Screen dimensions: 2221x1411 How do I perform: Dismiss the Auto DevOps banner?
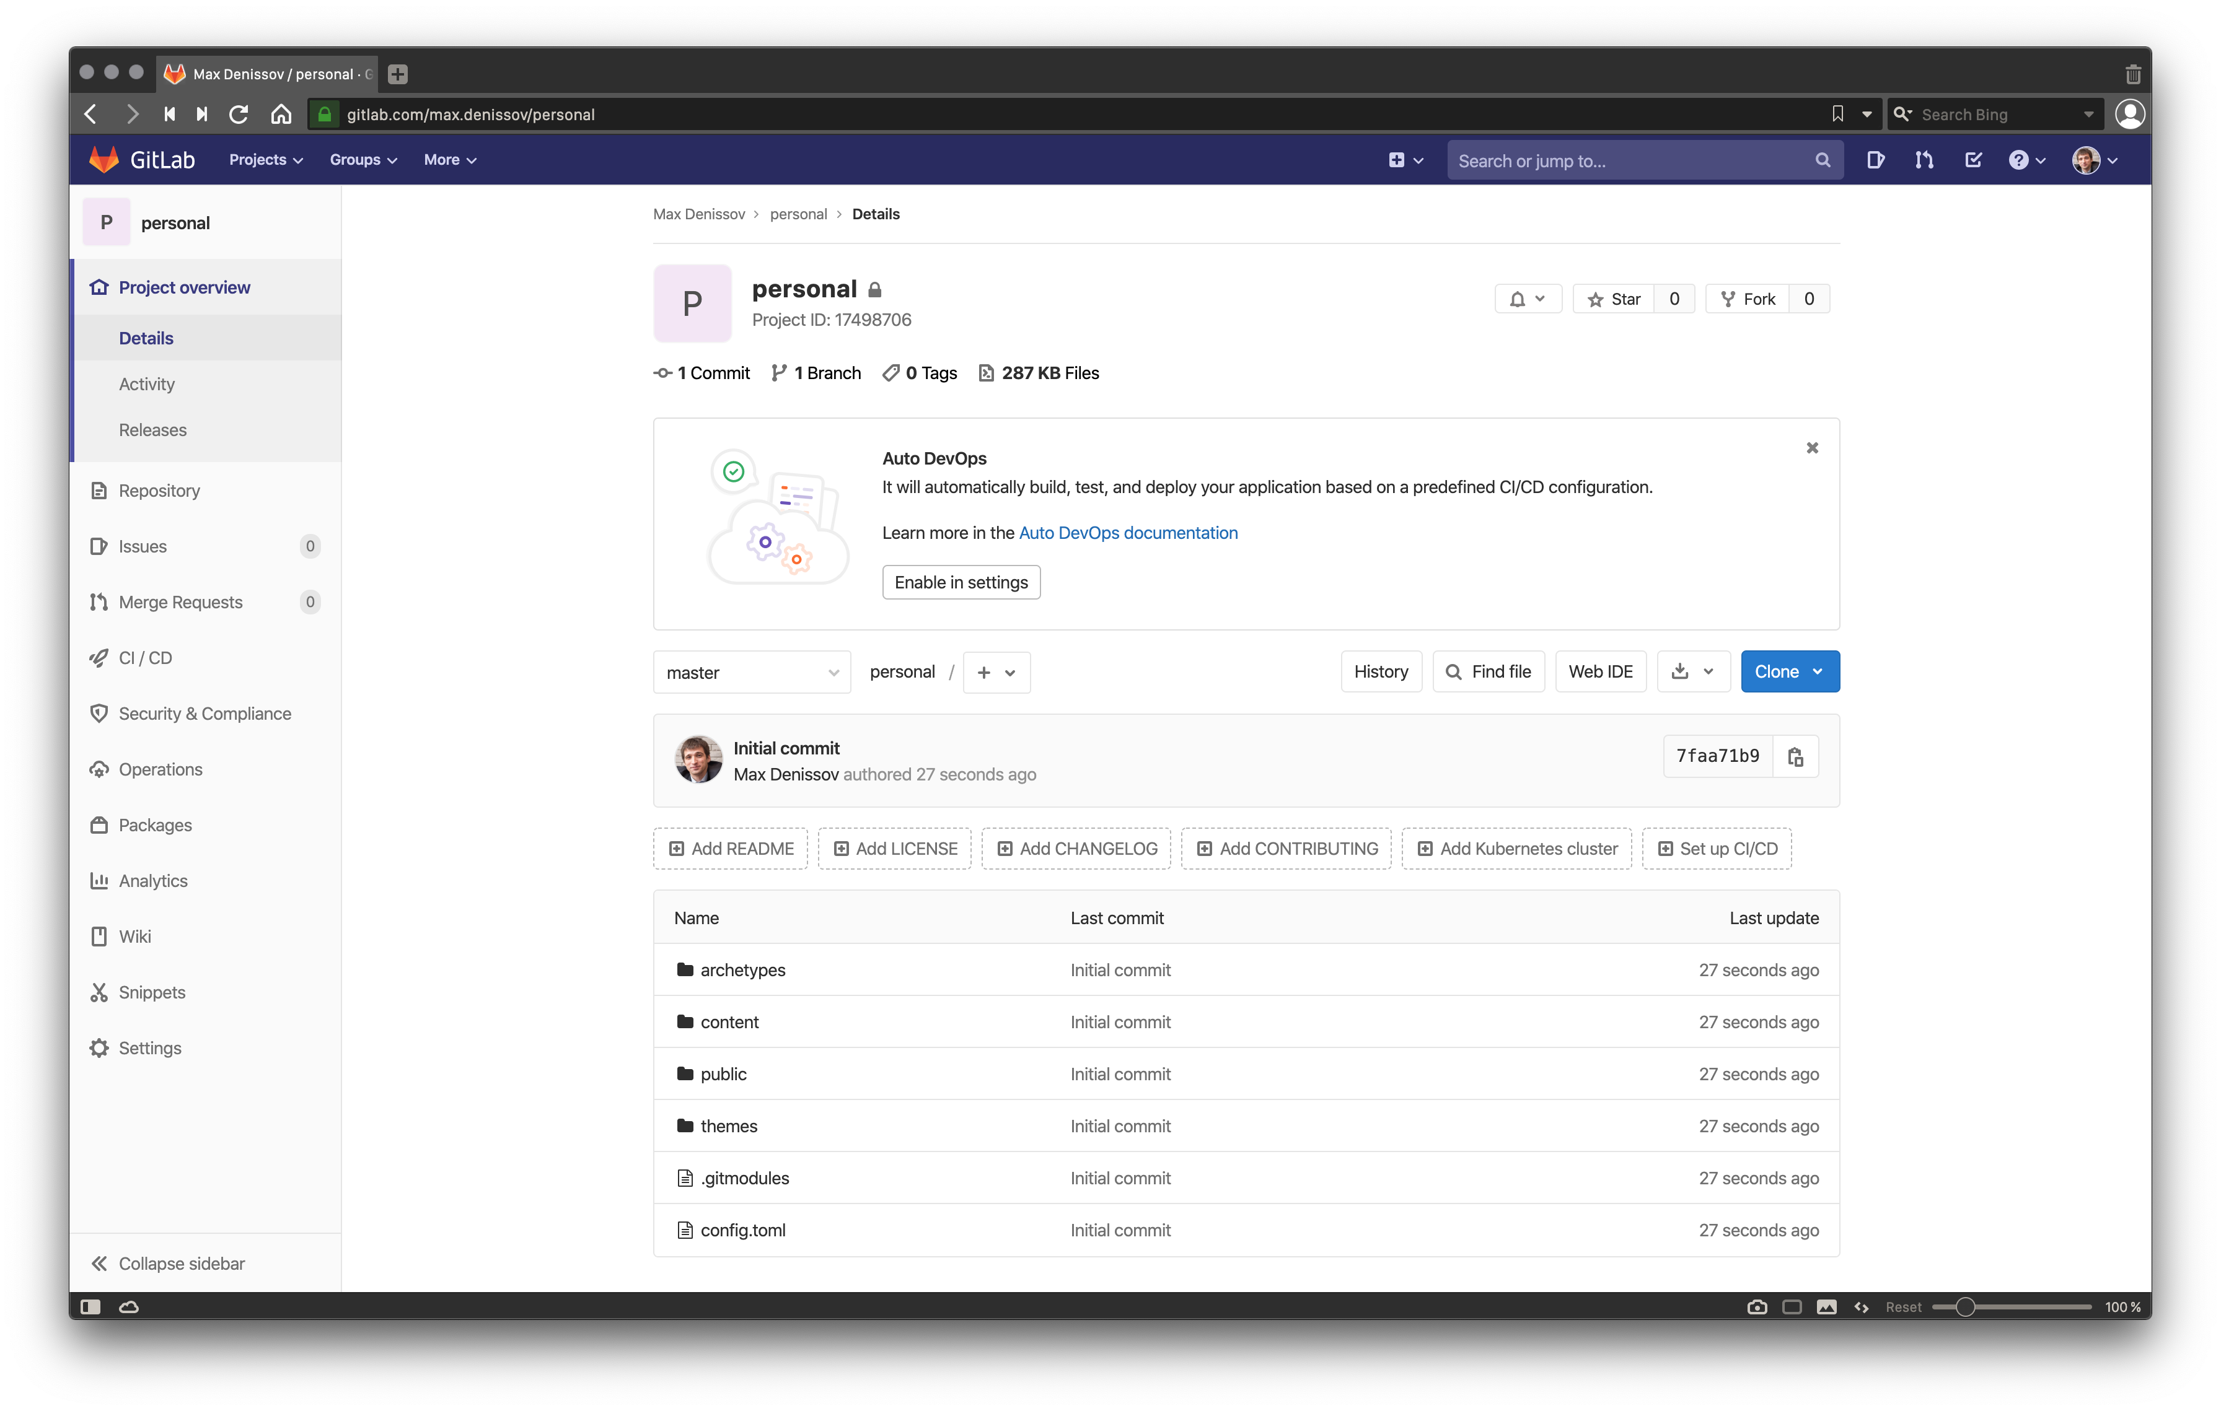[1811, 448]
